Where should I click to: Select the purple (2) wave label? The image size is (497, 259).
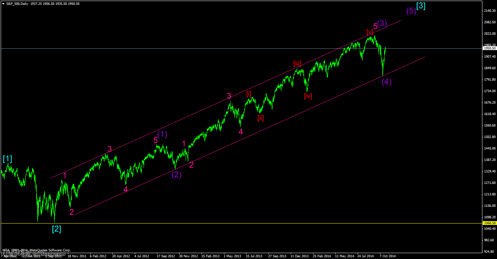click(x=176, y=175)
